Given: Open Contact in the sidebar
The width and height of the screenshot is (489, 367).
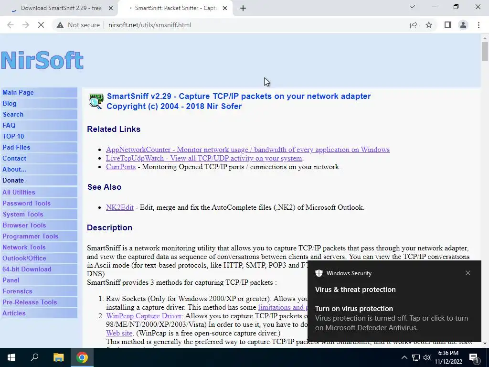Looking at the screenshot, I should coord(39,158).
